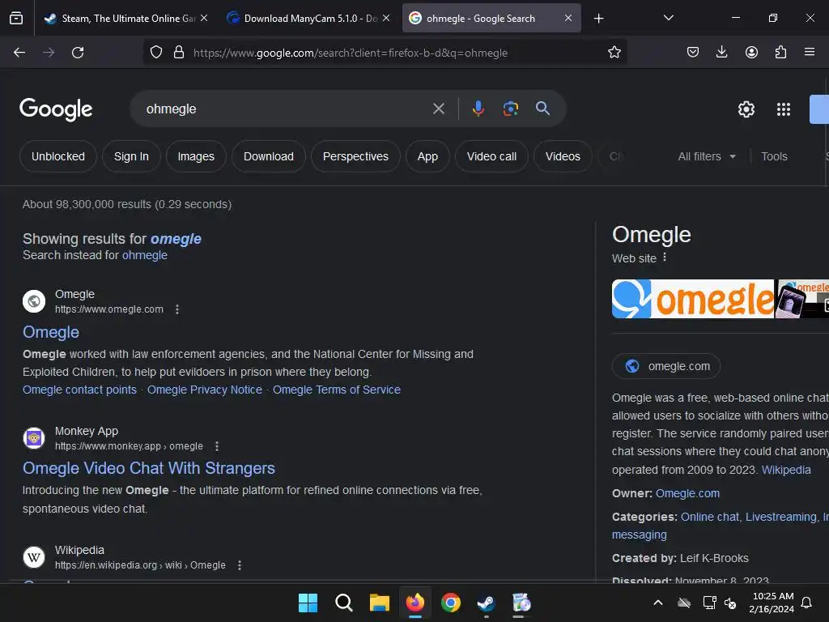Open Google apps grid
The width and height of the screenshot is (829, 622).
[x=784, y=109]
